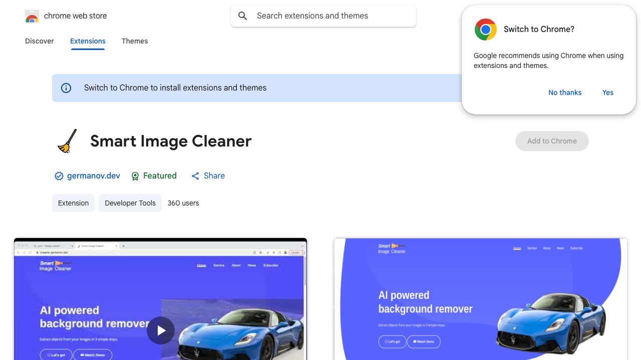Play the extension preview video
The height and width of the screenshot is (360, 641).
[161, 330]
